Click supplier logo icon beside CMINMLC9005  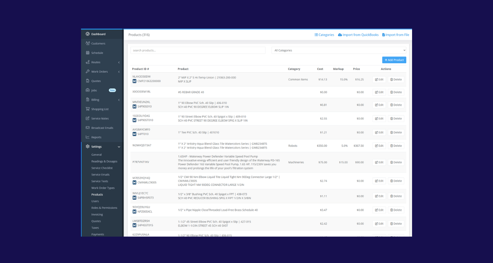pyautogui.click(x=134, y=182)
